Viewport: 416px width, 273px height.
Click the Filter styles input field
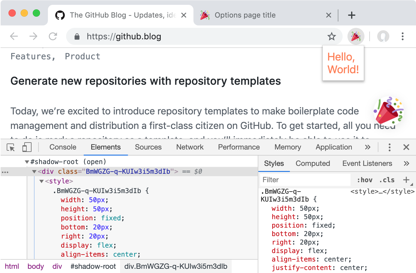click(305, 180)
